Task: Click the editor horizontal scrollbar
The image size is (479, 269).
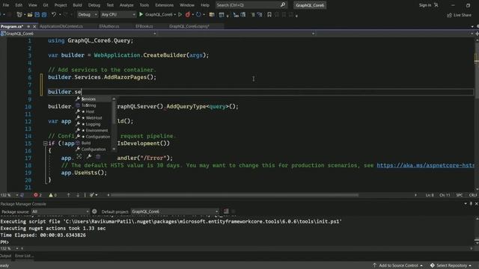Action: point(234,195)
